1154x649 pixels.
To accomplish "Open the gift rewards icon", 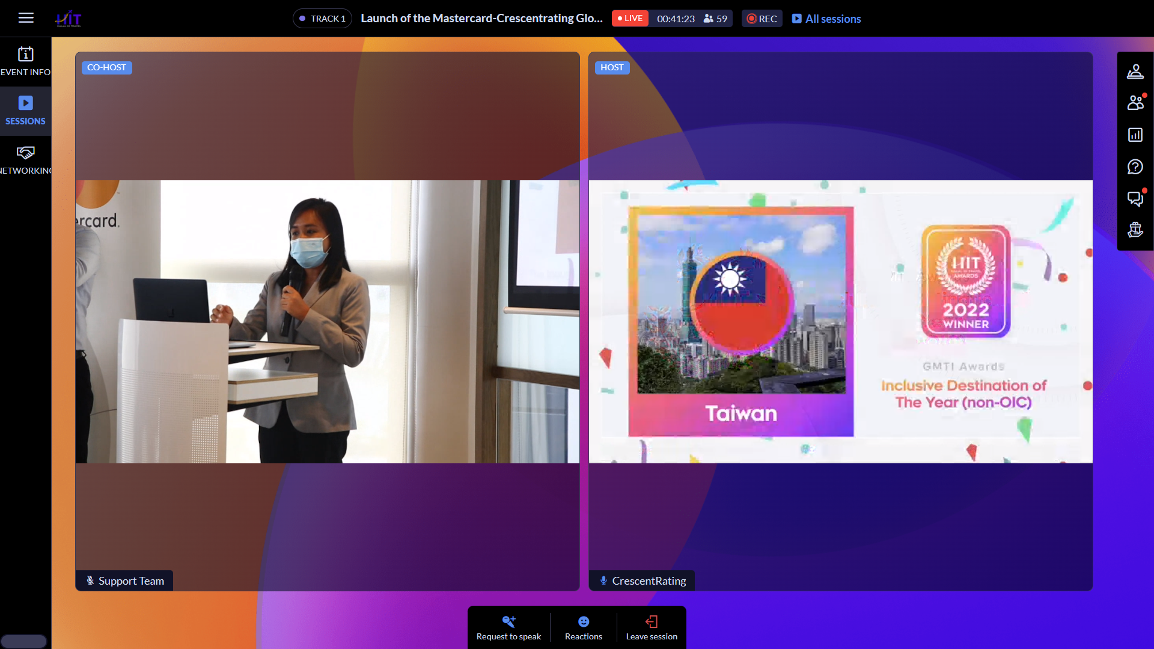I will coord(1135,230).
